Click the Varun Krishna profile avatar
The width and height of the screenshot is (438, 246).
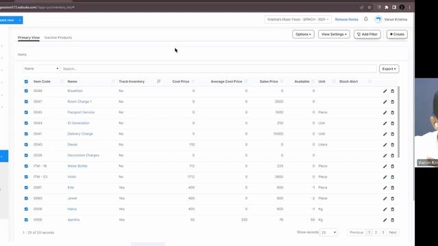point(378,19)
